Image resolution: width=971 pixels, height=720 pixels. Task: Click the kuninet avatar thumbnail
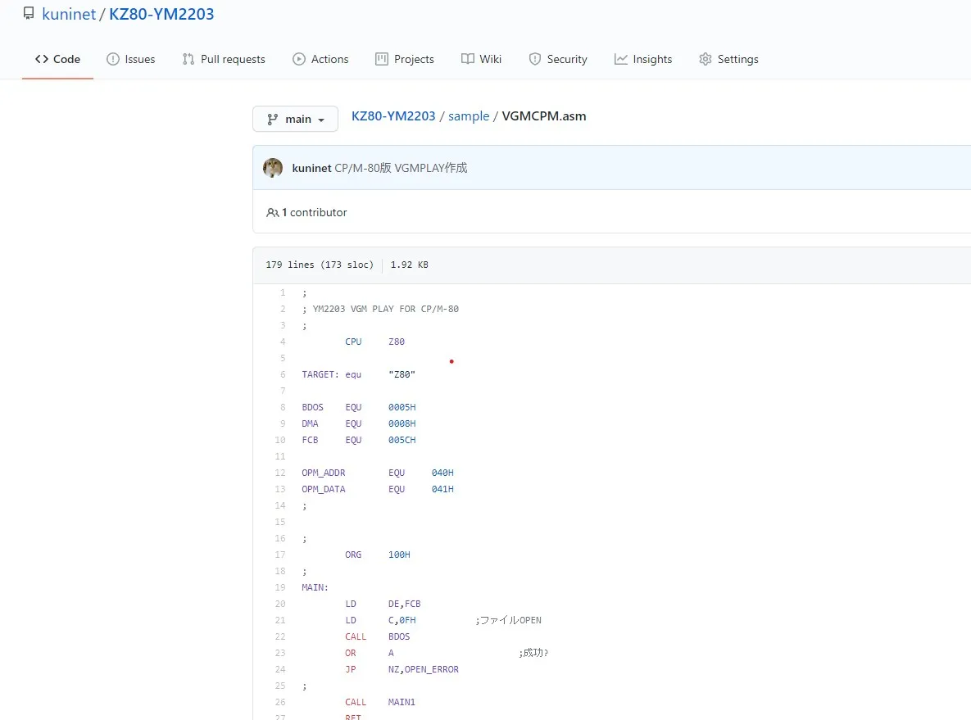273,168
